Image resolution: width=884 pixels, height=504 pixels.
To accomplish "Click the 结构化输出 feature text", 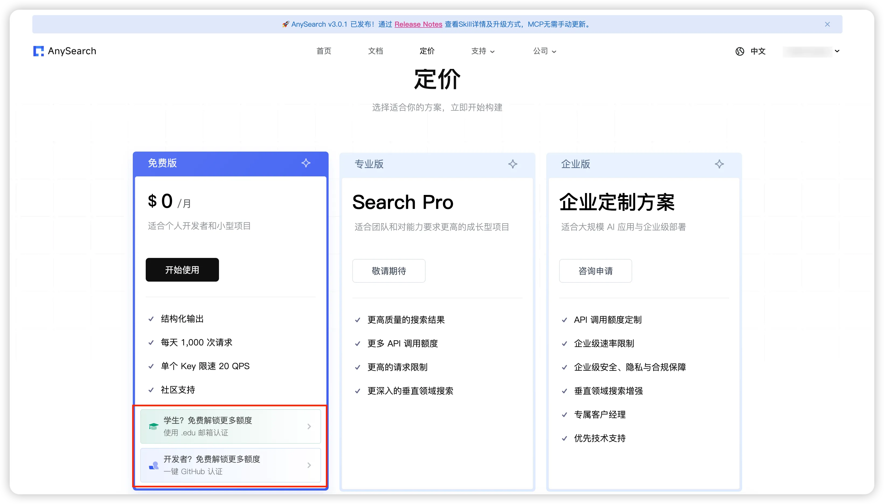I will pos(182,319).
